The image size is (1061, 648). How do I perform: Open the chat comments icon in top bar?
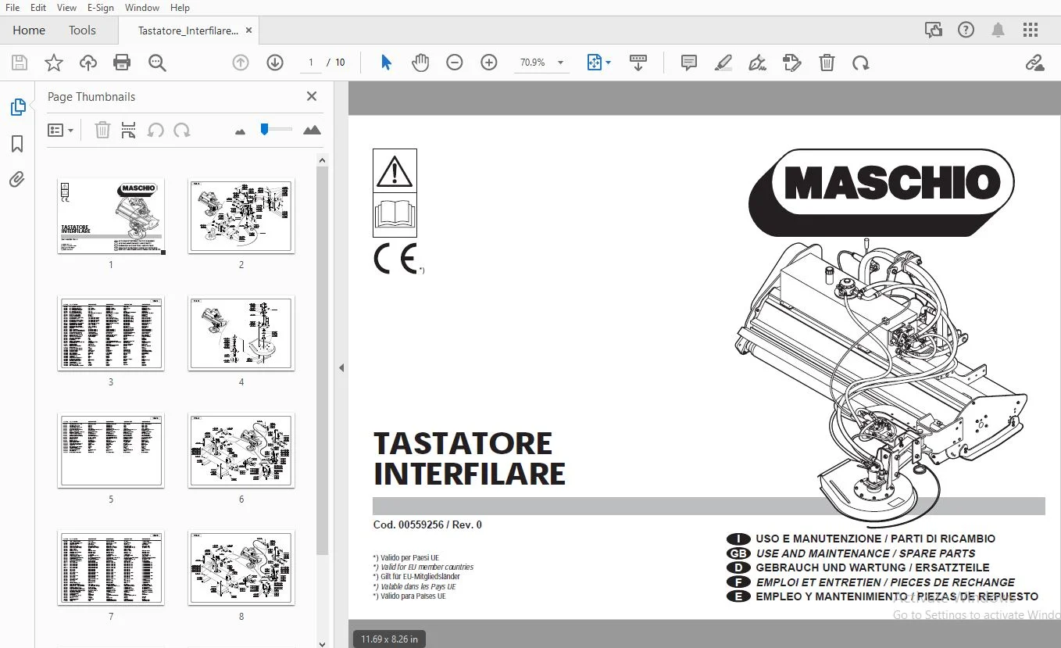click(933, 30)
